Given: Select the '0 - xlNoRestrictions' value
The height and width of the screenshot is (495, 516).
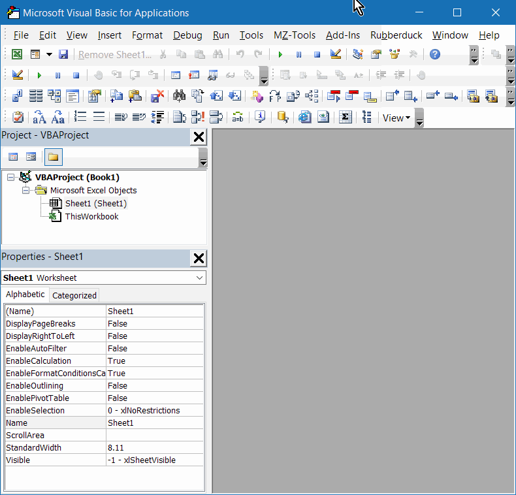Looking at the screenshot, I should click(x=155, y=410).
